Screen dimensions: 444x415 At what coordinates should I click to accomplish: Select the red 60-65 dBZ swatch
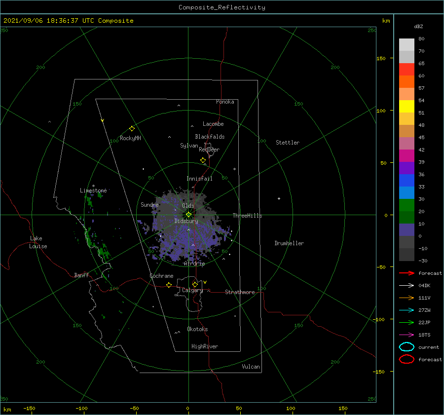tap(407, 69)
